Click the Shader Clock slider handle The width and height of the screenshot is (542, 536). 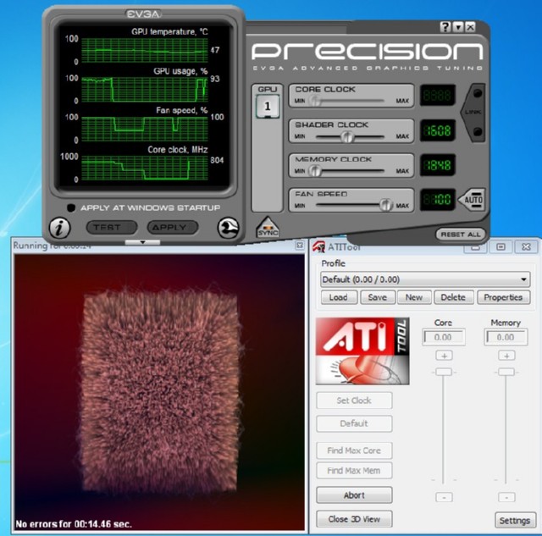347,136
